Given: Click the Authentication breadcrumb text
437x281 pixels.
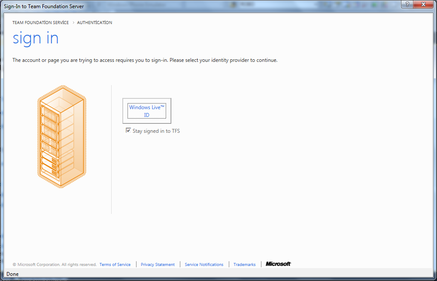Looking at the screenshot, I should 94,23.
